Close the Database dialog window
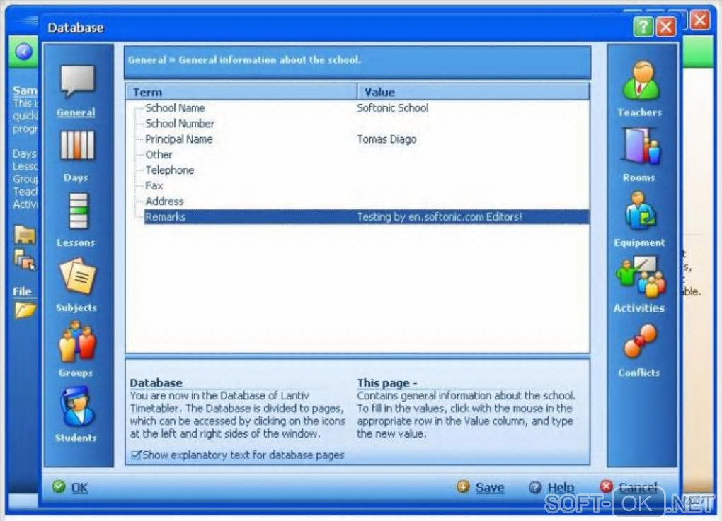The height and width of the screenshot is (521, 722). (666, 27)
